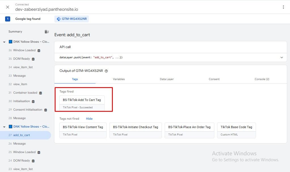Open the BS-TikTok-Initiate Checkout Tag card

coord(136,130)
